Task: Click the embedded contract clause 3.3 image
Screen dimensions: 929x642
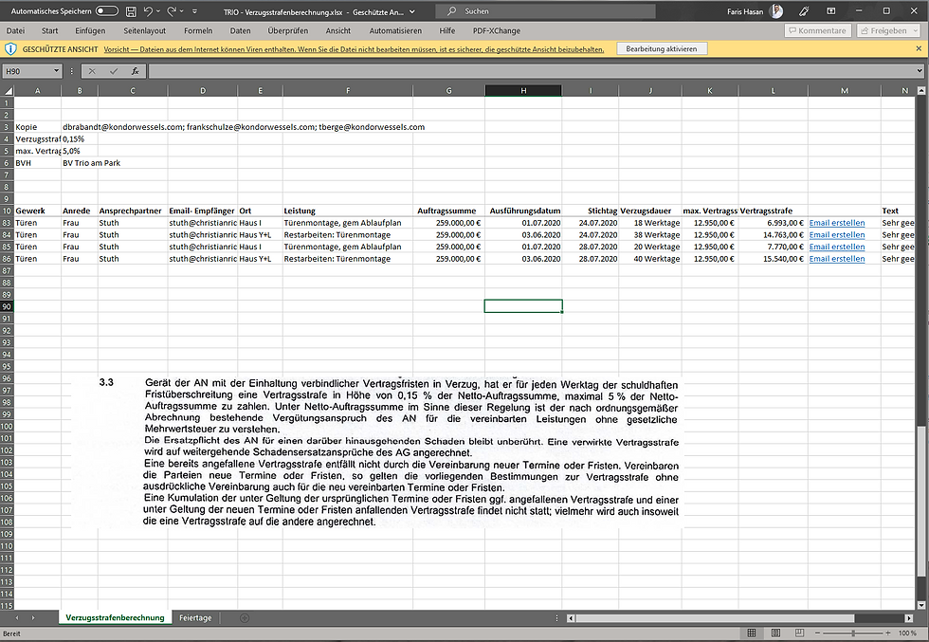Action: pos(377,451)
